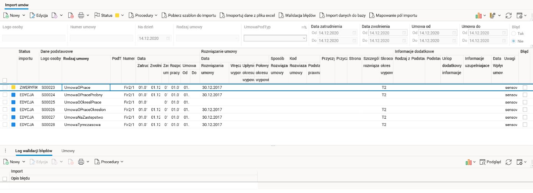Select the UmowaTymczasowa cell
The image size is (533, 193).
click(x=86, y=124)
